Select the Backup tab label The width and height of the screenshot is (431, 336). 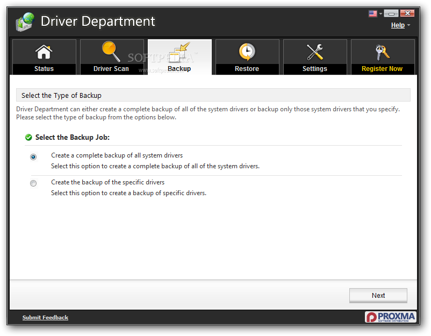[179, 69]
